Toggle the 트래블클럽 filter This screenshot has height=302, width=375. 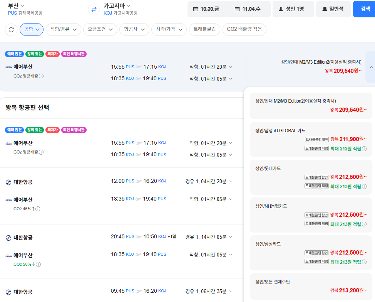click(204, 29)
